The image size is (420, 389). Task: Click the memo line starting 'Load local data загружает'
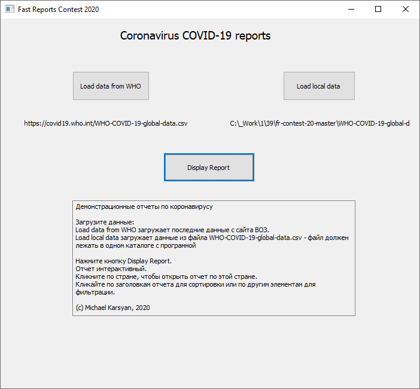click(212, 238)
